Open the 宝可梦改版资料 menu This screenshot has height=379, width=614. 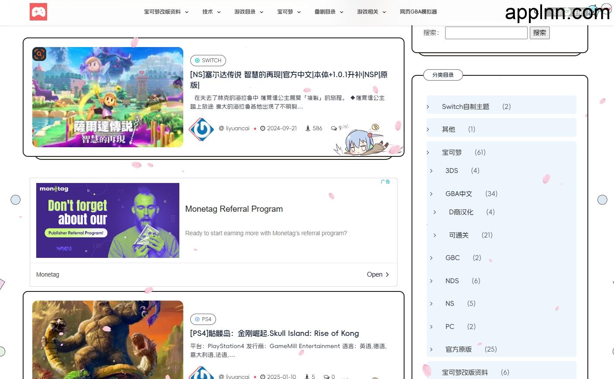(x=162, y=12)
